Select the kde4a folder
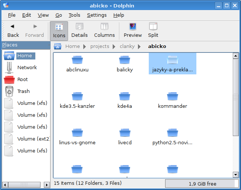241x190 pixels. click(125, 100)
